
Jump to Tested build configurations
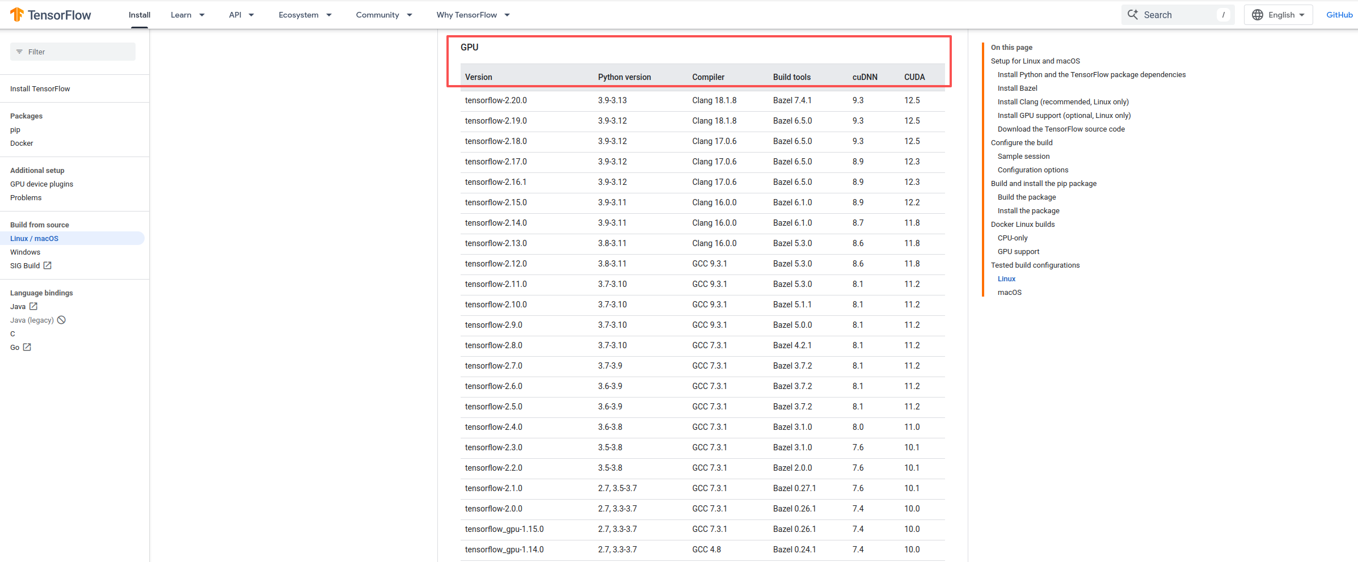pyautogui.click(x=1035, y=265)
